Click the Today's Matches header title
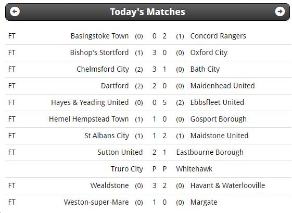The width and height of the screenshot is (292, 213). 147,12
